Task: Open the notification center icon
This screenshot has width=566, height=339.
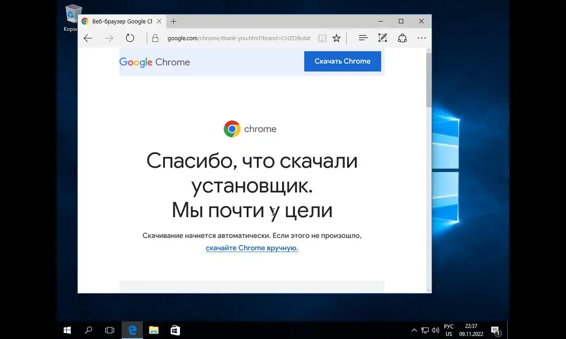Action: [x=496, y=331]
